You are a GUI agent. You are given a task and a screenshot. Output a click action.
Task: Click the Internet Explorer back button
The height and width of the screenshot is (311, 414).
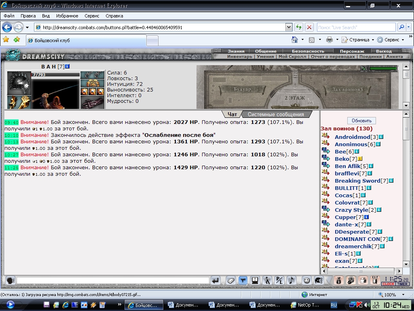tap(7, 27)
